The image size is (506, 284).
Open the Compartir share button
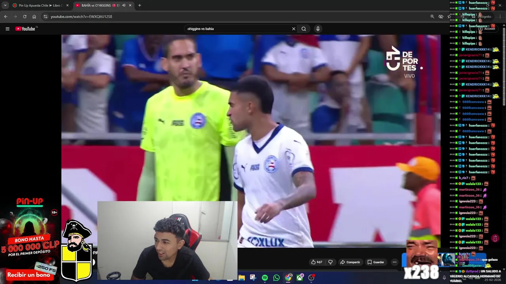pos(350,262)
